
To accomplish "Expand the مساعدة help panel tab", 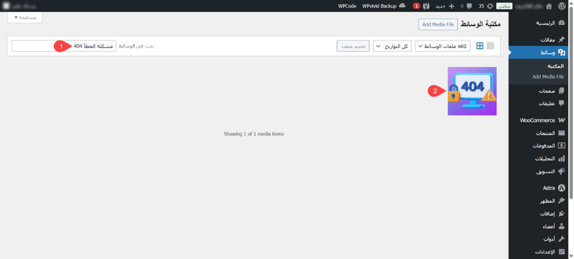I will (x=25, y=18).
